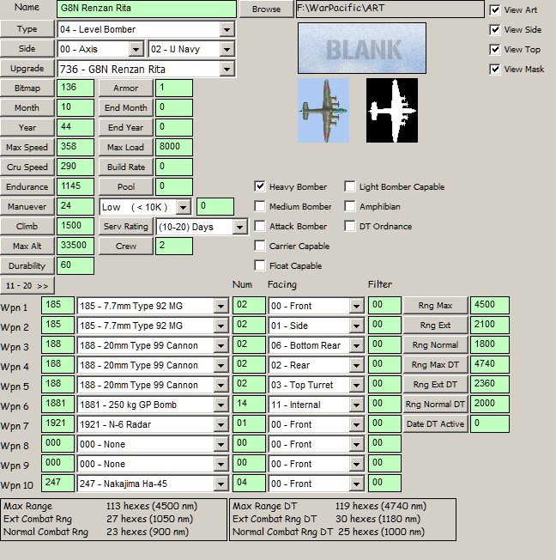This screenshot has height=560, width=556.
Task: Click the Crew value field
Action: pos(174,246)
